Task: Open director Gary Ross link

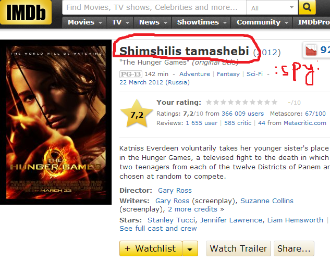Action: [x=175, y=191]
